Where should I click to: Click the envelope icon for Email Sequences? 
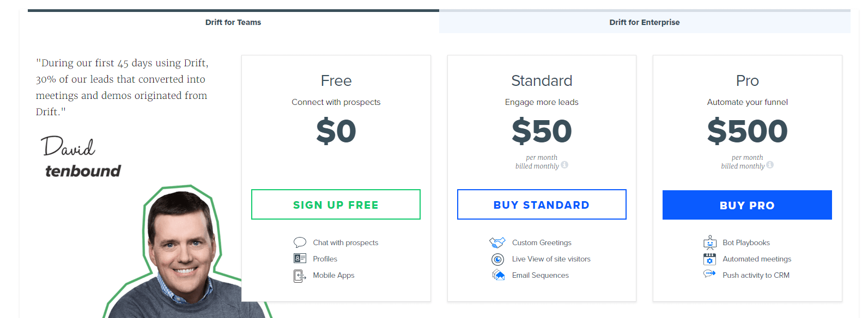(498, 275)
